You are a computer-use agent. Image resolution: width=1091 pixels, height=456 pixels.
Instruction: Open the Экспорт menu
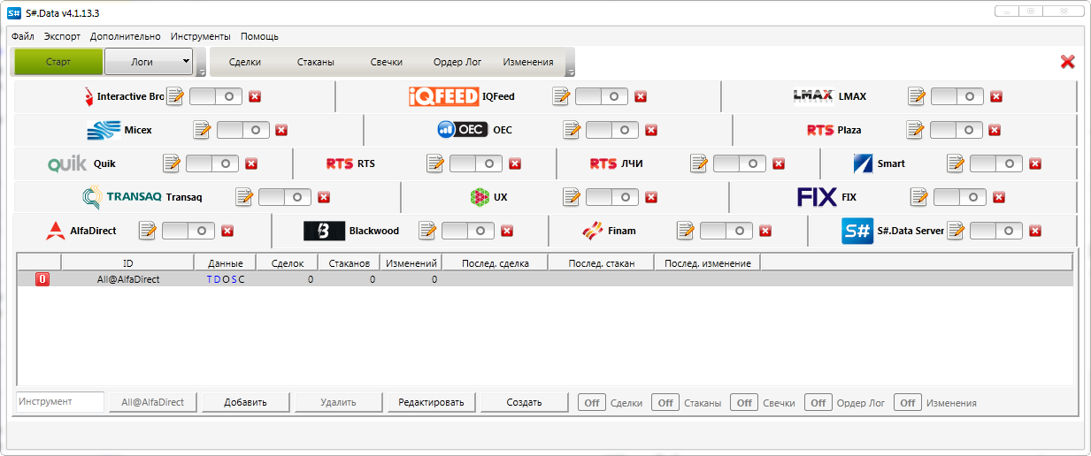[x=62, y=36]
